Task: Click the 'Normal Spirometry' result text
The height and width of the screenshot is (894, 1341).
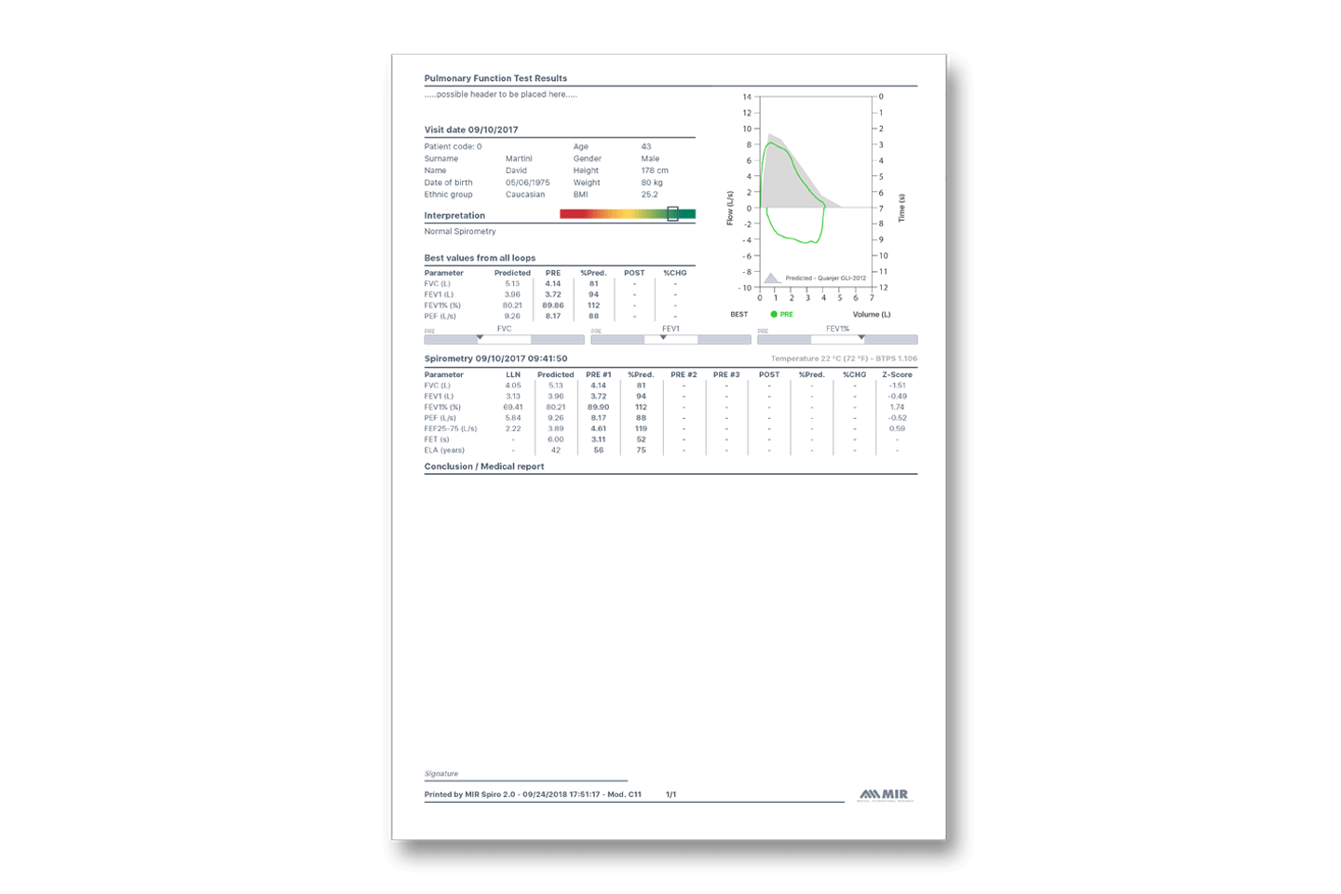Action: pos(460,231)
